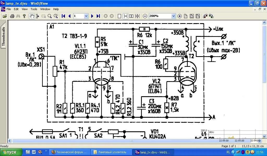Open a file with the folder icon
The width and height of the screenshot is (267, 156).
[x=5, y=16]
